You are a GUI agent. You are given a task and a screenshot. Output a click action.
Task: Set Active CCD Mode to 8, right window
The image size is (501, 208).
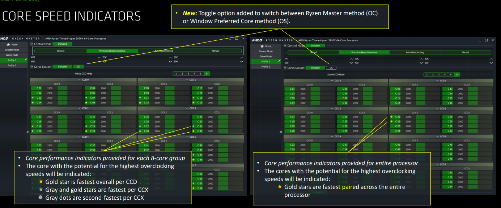[457, 75]
